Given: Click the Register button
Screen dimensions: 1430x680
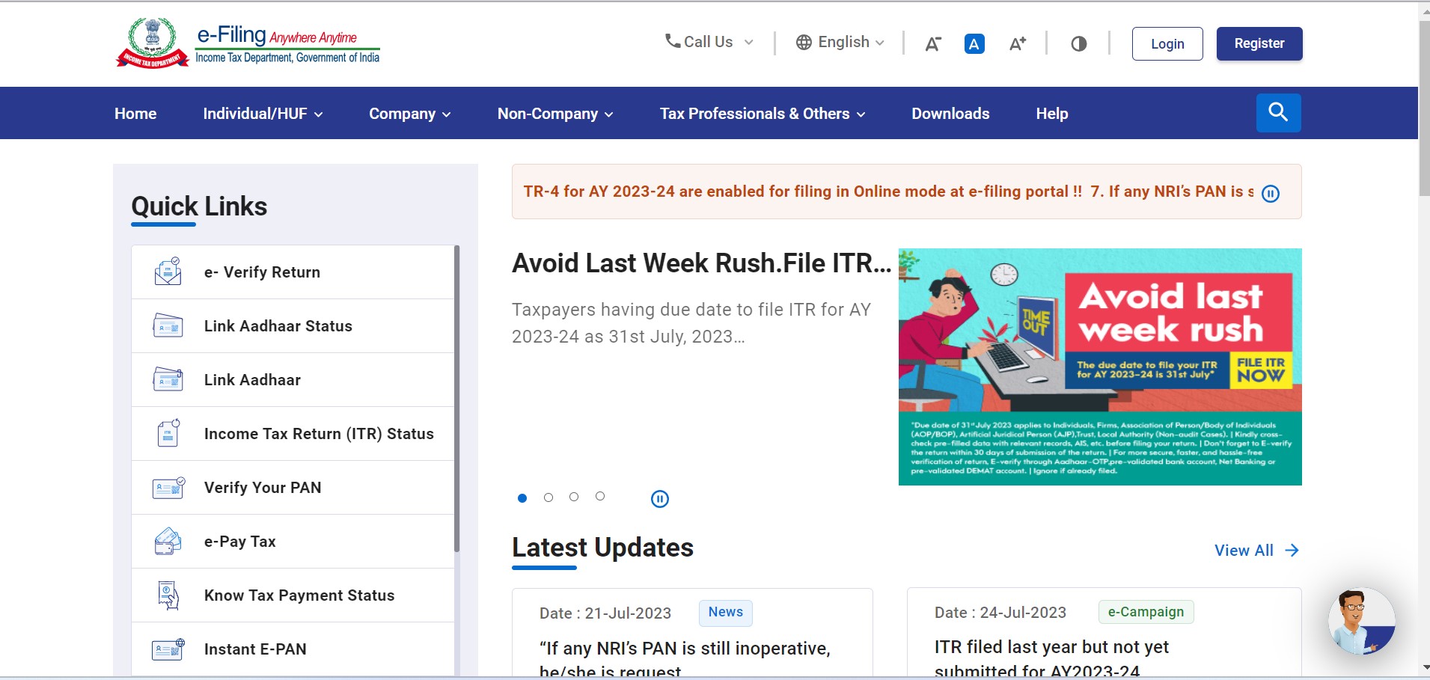Looking at the screenshot, I should [1259, 43].
